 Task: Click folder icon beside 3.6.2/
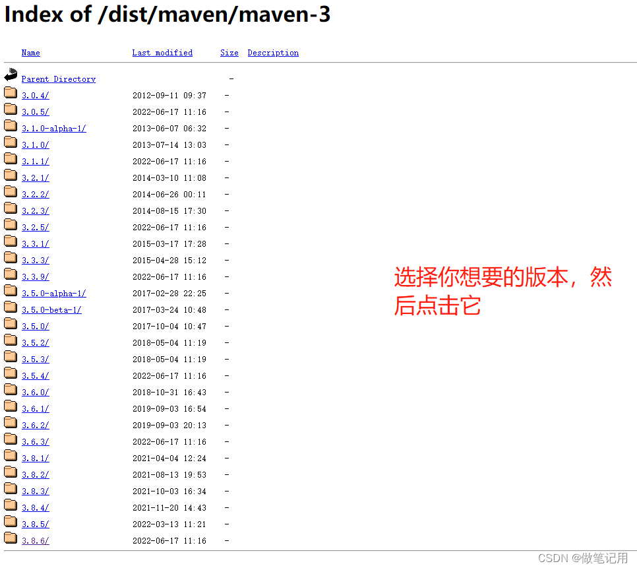[x=11, y=422]
